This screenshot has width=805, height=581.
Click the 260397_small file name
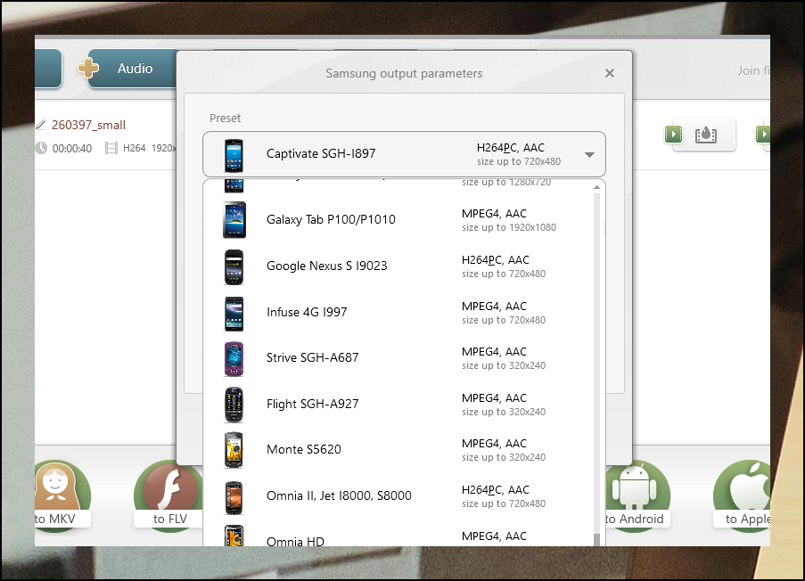coord(88,125)
